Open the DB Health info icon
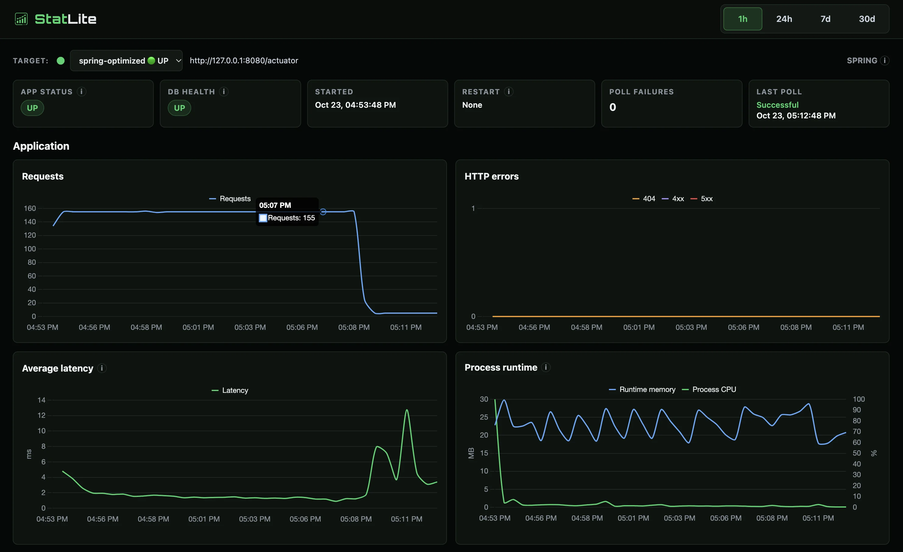The image size is (903, 552). pyautogui.click(x=224, y=92)
